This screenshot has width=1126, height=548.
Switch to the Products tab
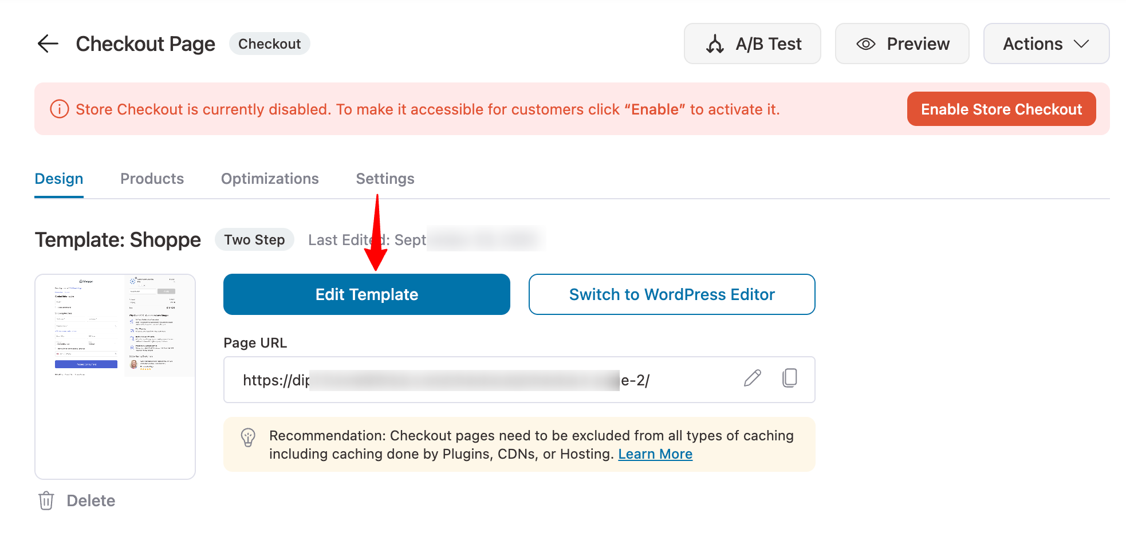(152, 179)
